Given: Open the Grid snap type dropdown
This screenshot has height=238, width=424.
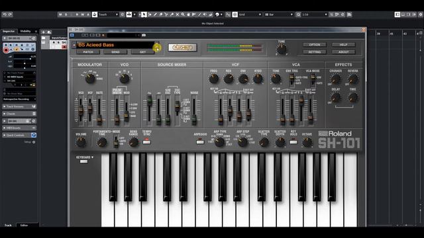Looking at the screenshot, I should (250, 15).
